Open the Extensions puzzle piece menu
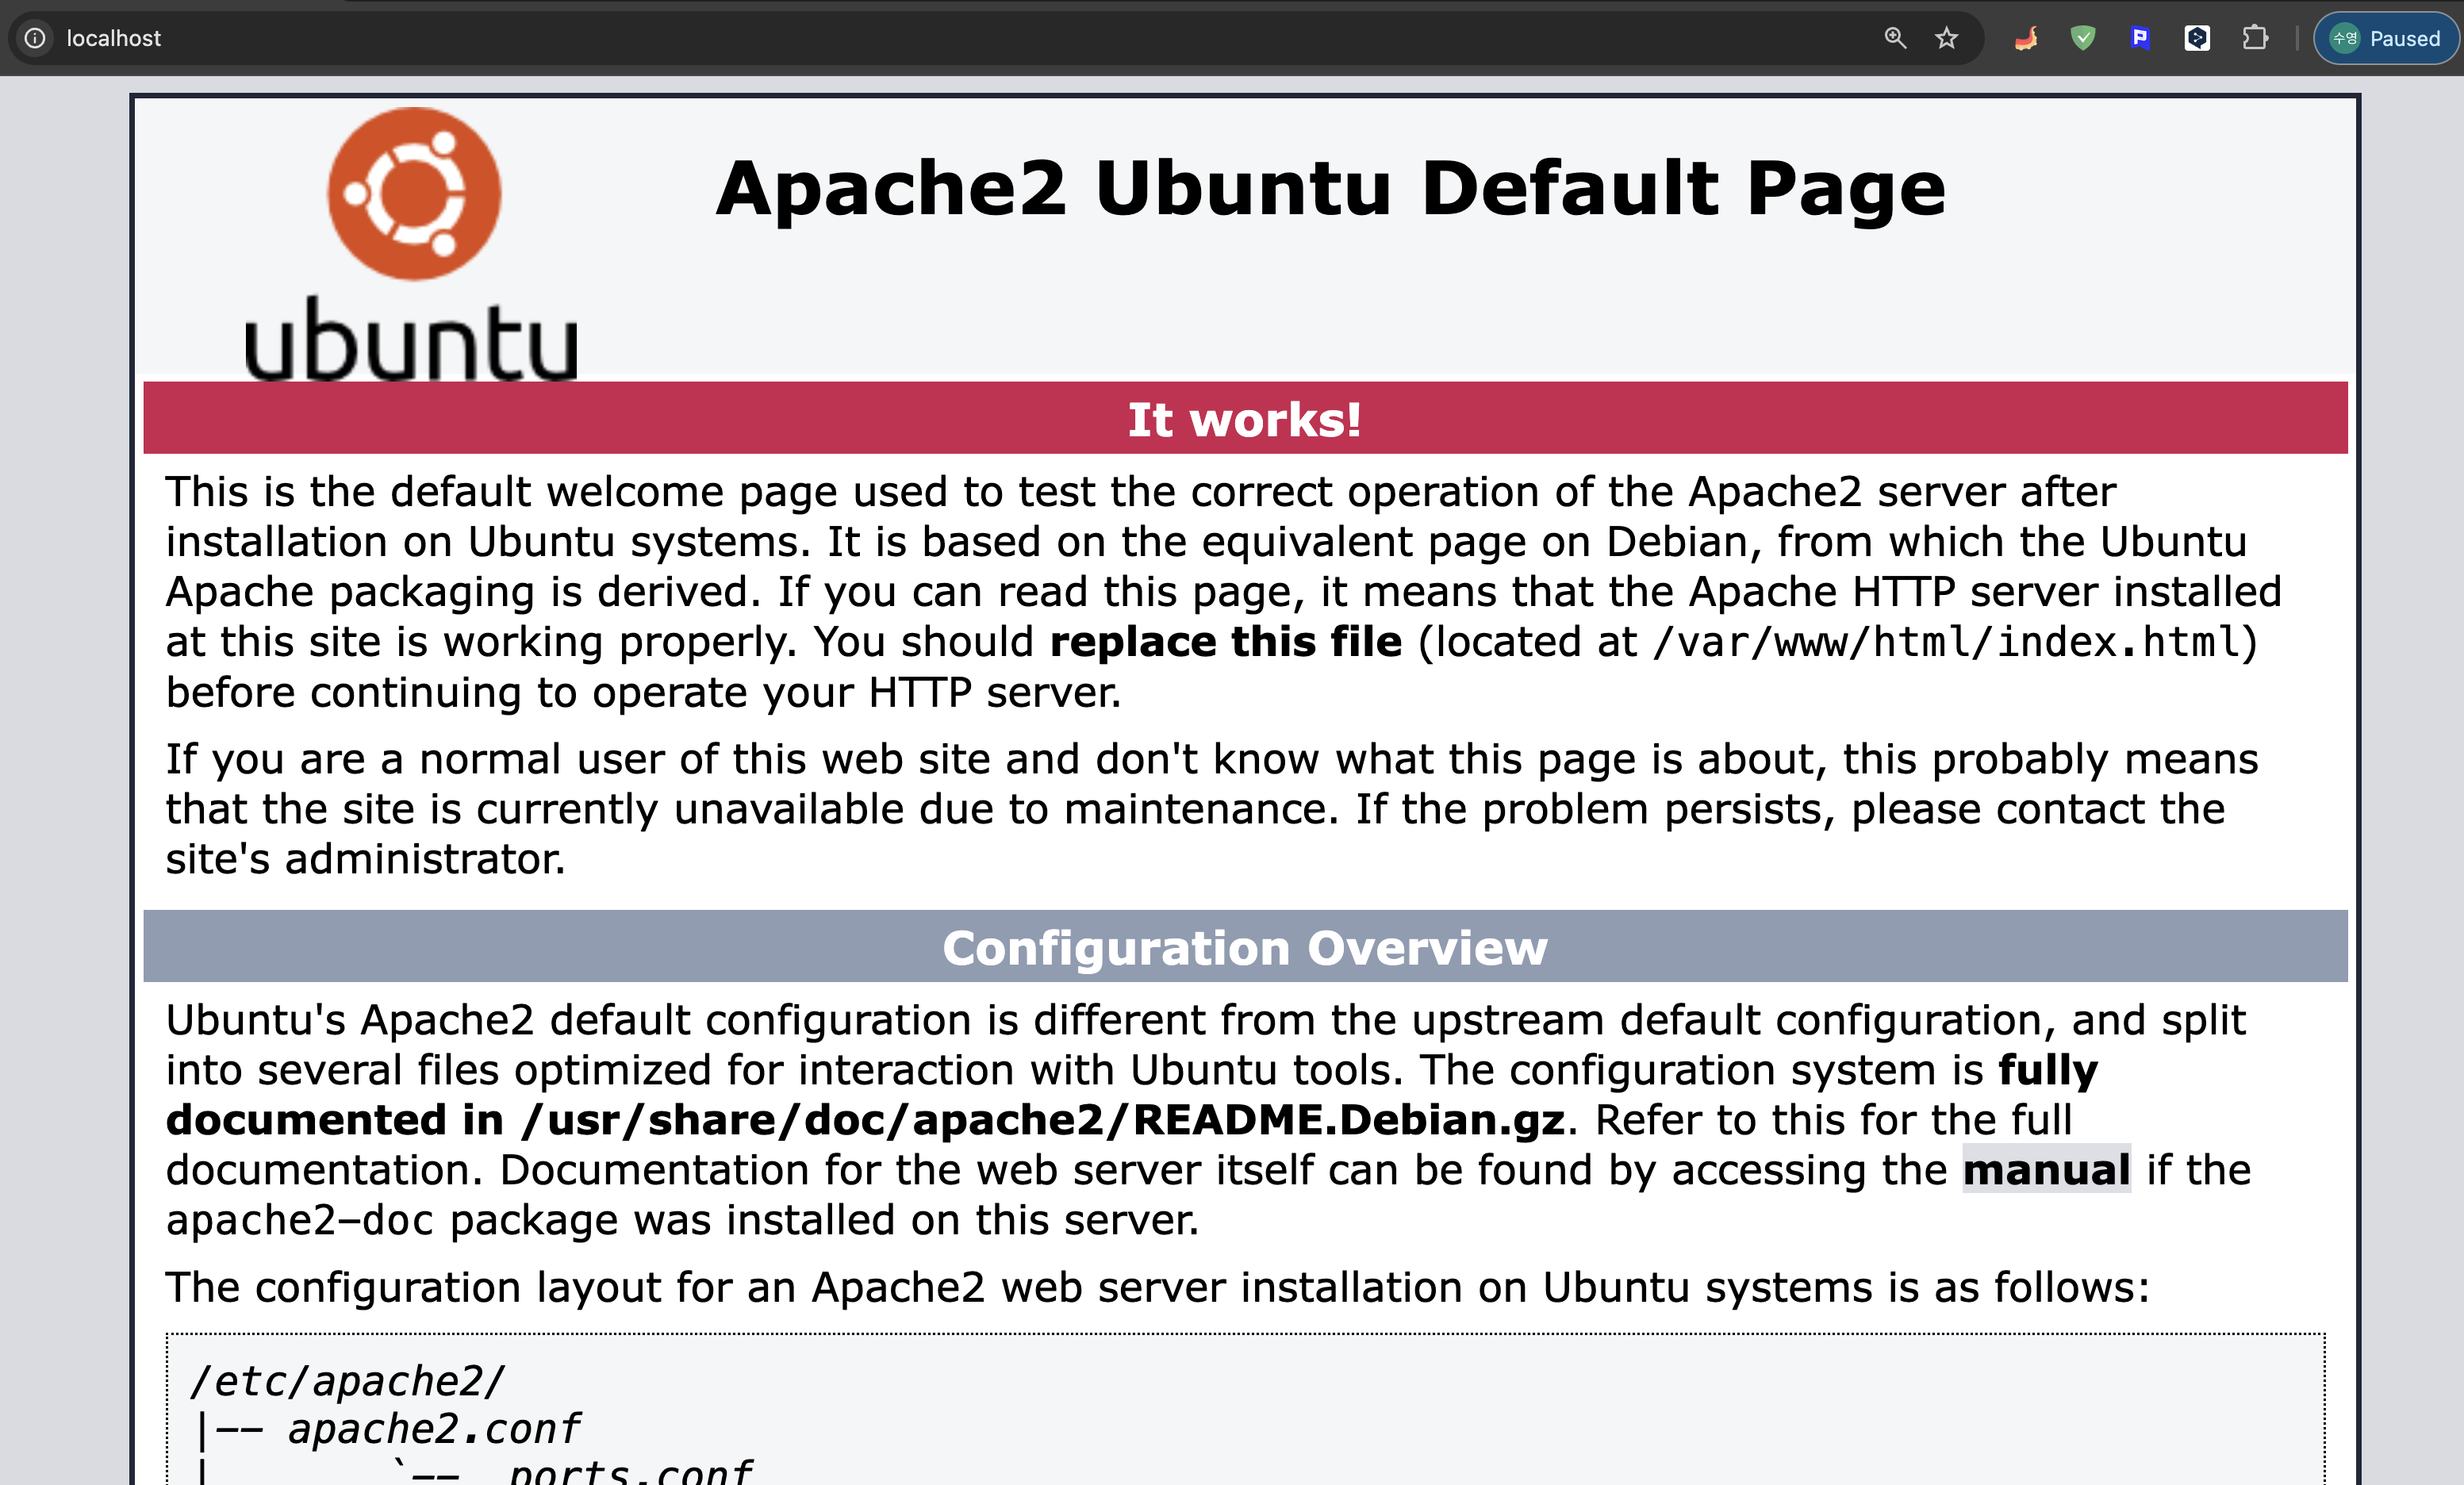Screen dimensions: 2464x1485 (2254, 38)
